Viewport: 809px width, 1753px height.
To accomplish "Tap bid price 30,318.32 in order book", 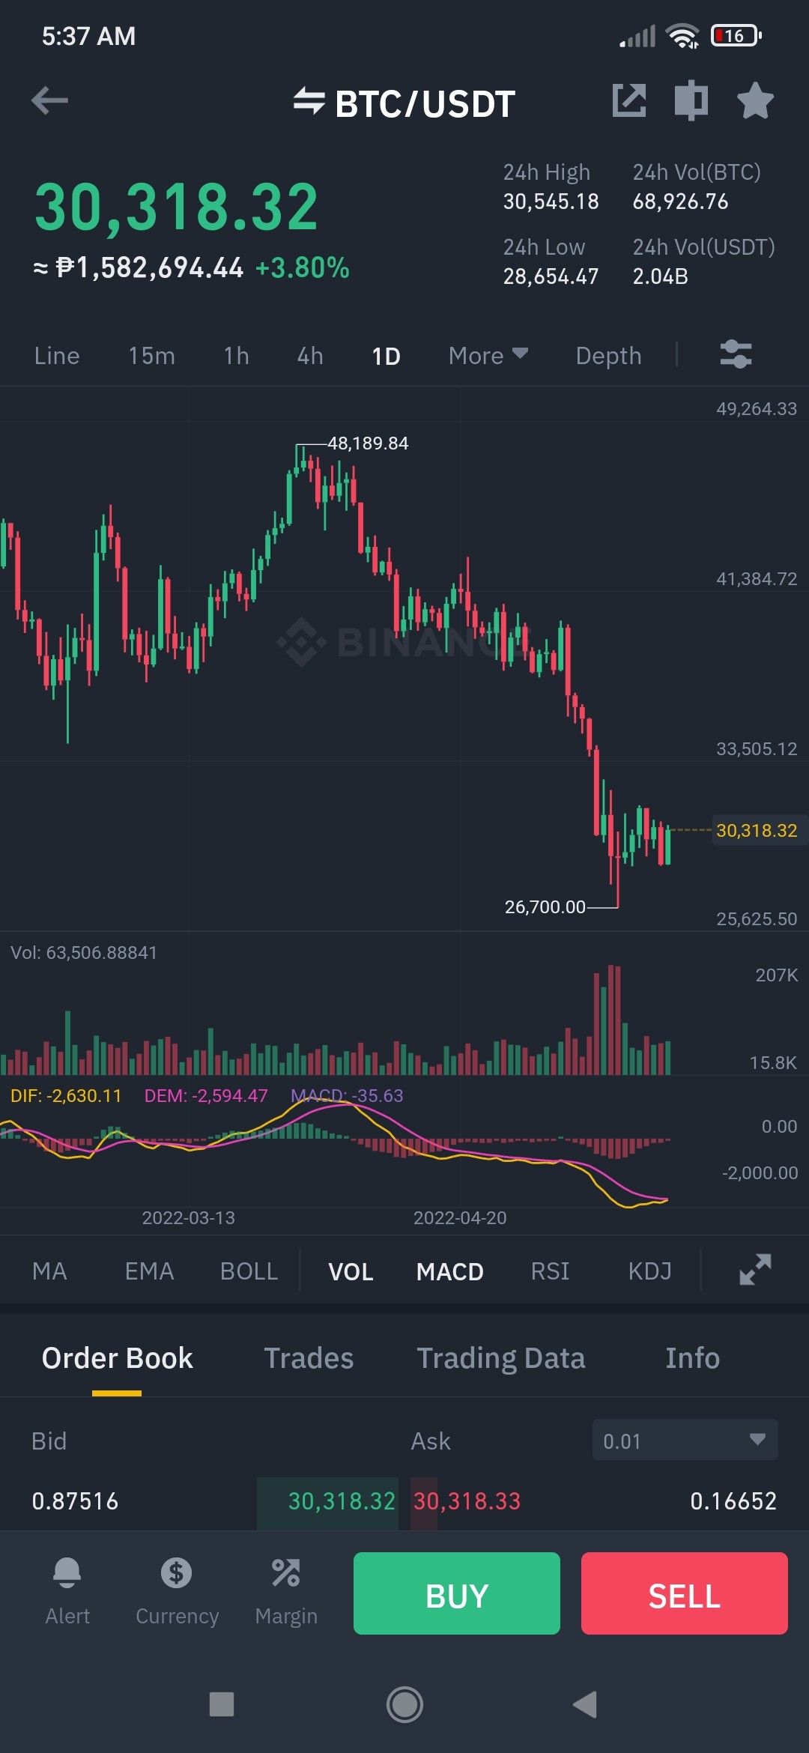I will (342, 1501).
